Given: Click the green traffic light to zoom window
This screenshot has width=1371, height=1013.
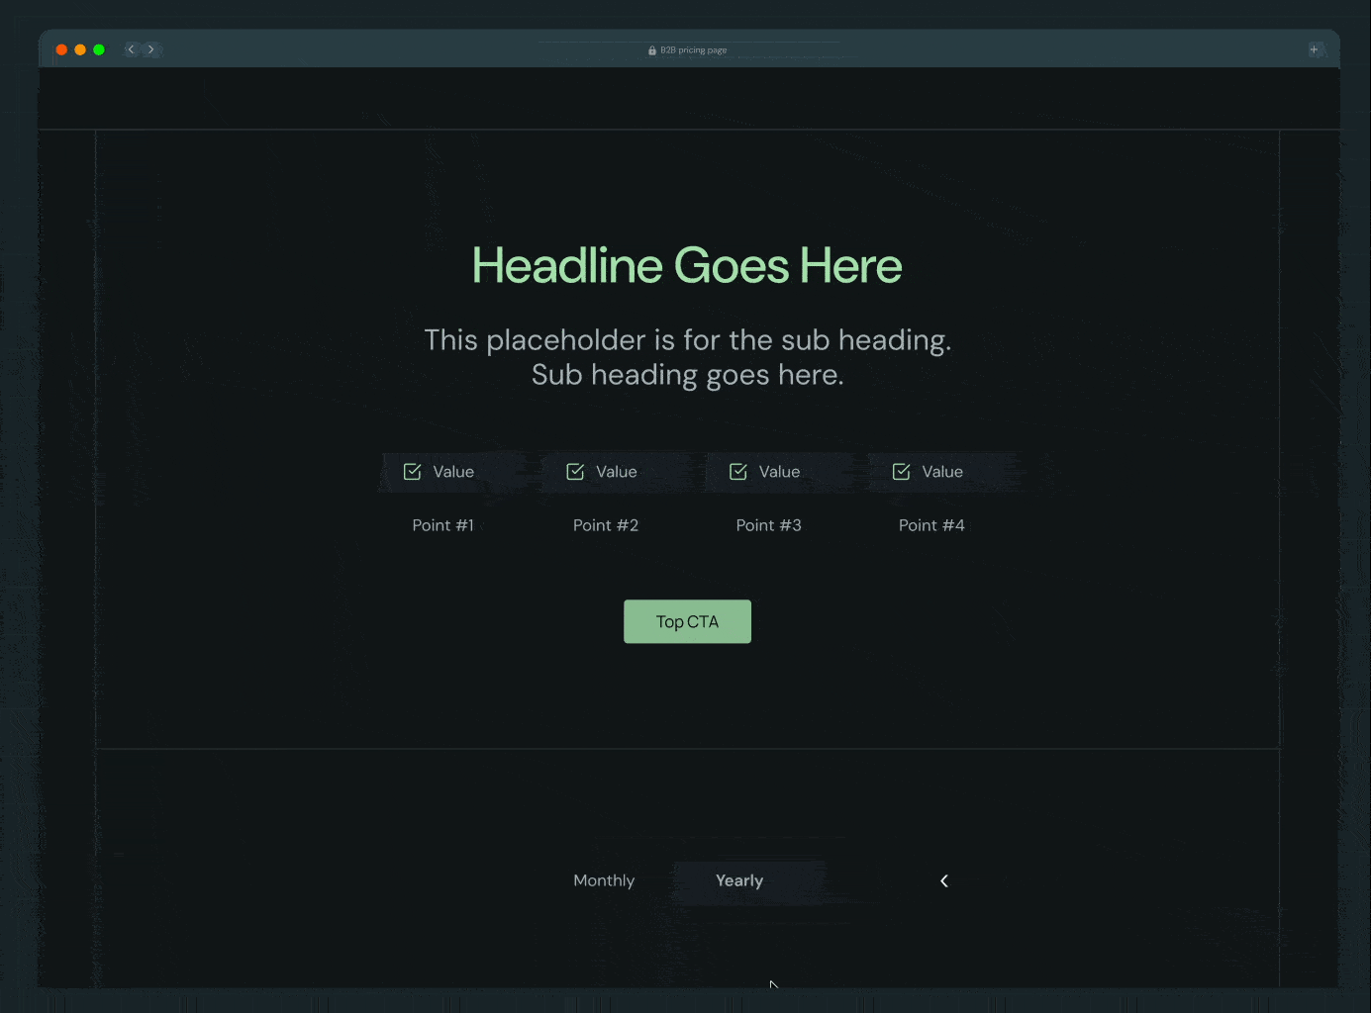Looking at the screenshot, I should point(98,47).
